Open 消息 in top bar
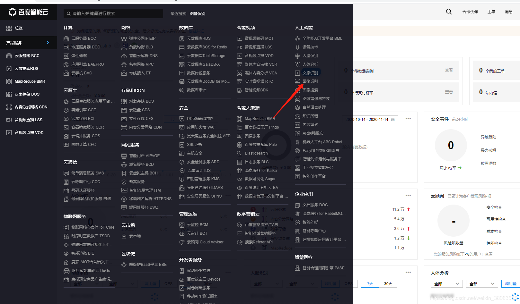Viewport: 520px width, 304px height. [x=509, y=12]
